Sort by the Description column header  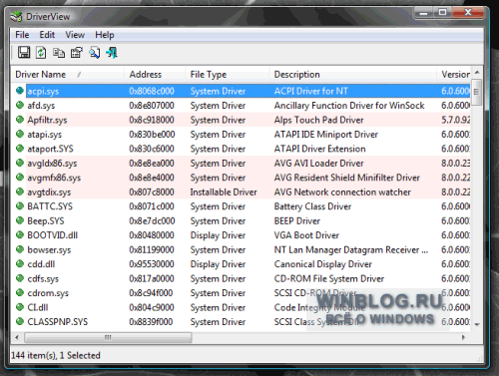352,74
